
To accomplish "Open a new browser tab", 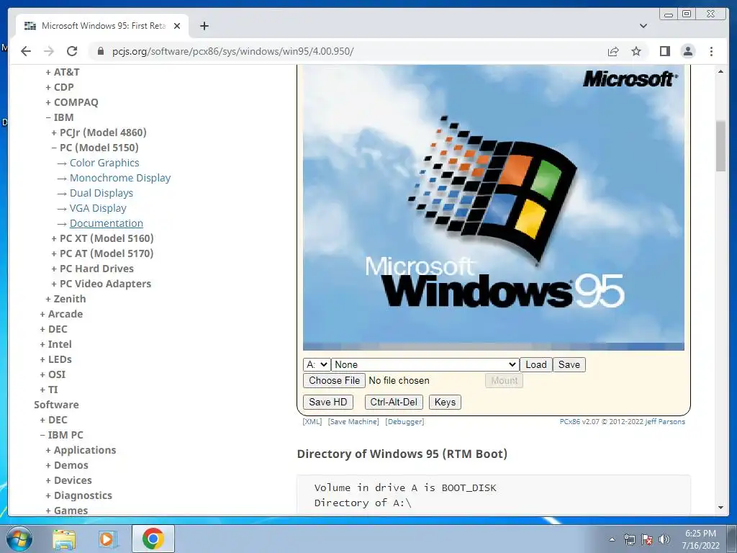I will click(204, 26).
